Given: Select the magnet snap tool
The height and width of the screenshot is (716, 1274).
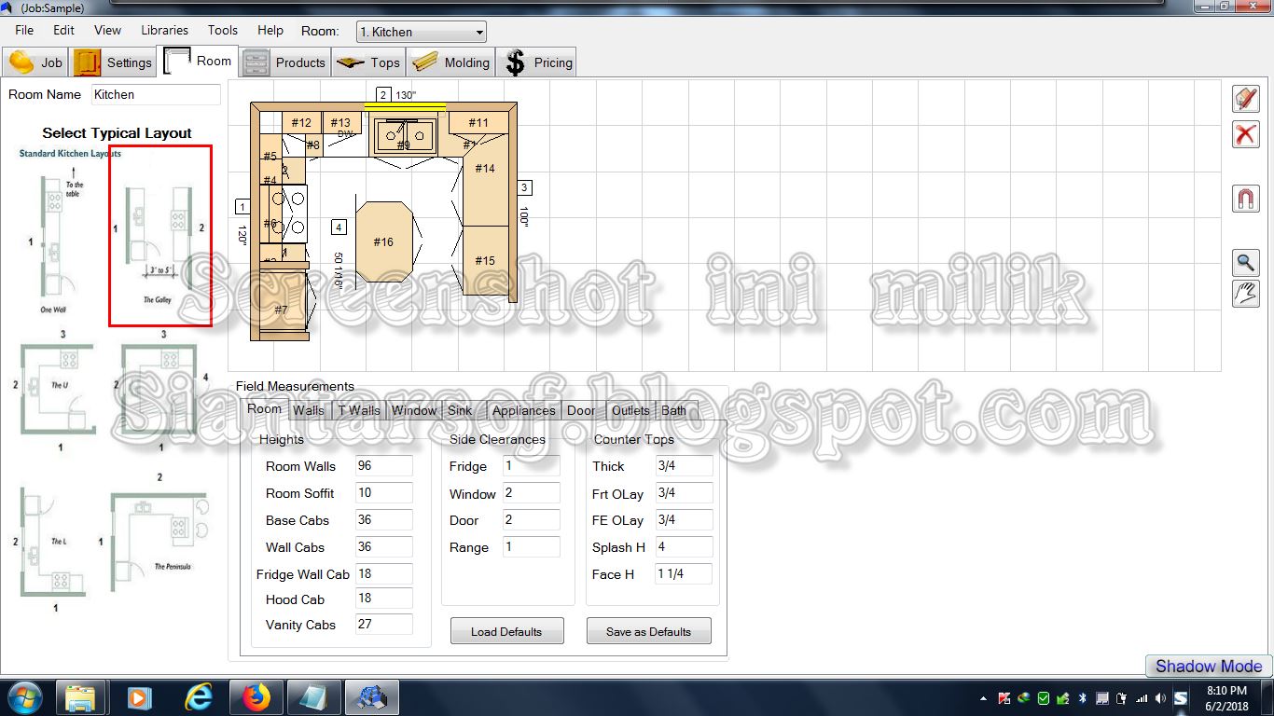Looking at the screenshot, I should (x=1245, y=198).
